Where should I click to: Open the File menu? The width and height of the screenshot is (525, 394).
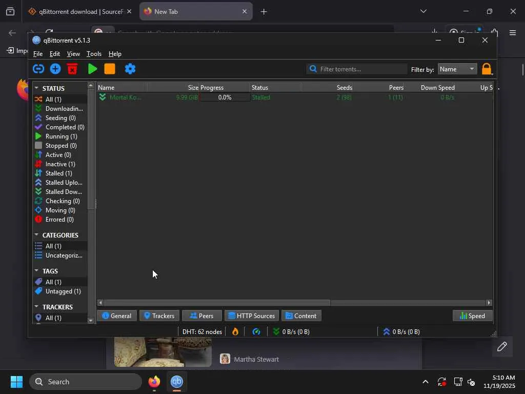[38, 53]
